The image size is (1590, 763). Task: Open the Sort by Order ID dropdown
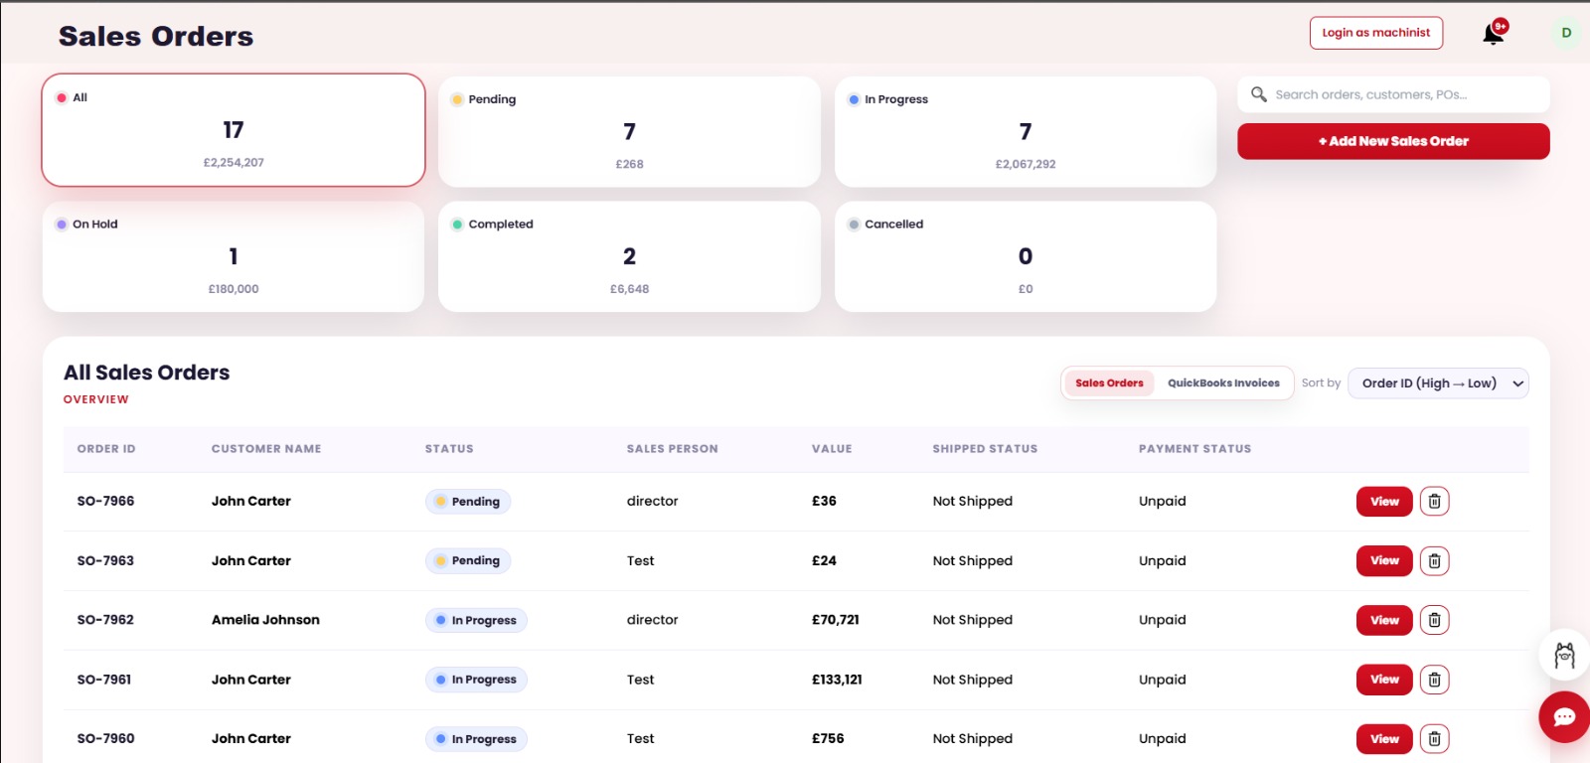pyautogui.click(x=1438, y=383)
